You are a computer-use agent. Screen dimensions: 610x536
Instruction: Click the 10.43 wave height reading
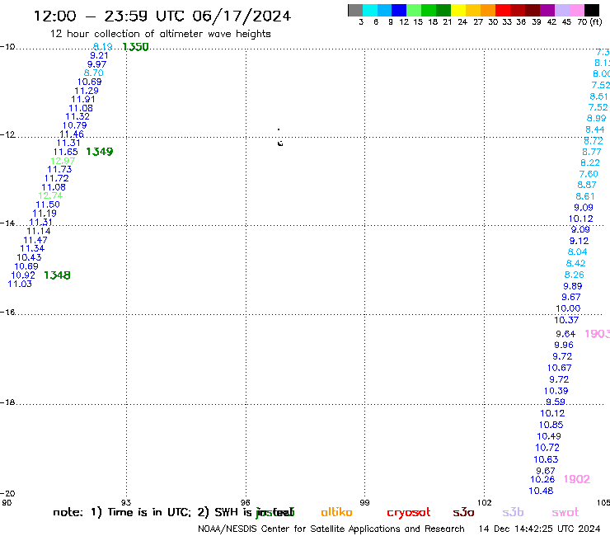[29, 257]
